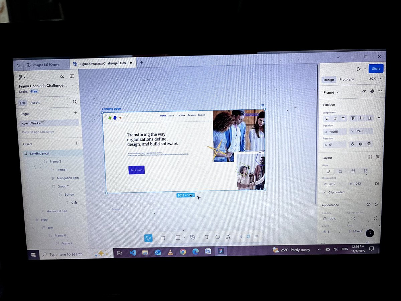Open the three-dot more options icon
This screenshot has width=401, height=301.
coord(380,91)
